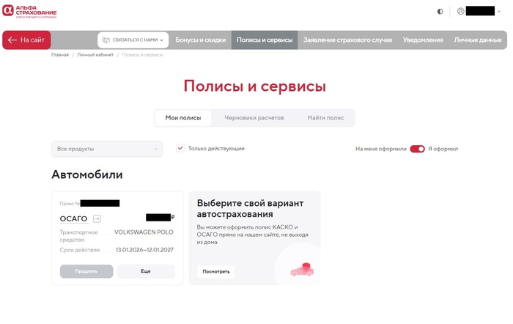Viewport: 513px width, 324px height.
Task: Expand the Все продукты dropdown
Action: (x=107, y=149)
